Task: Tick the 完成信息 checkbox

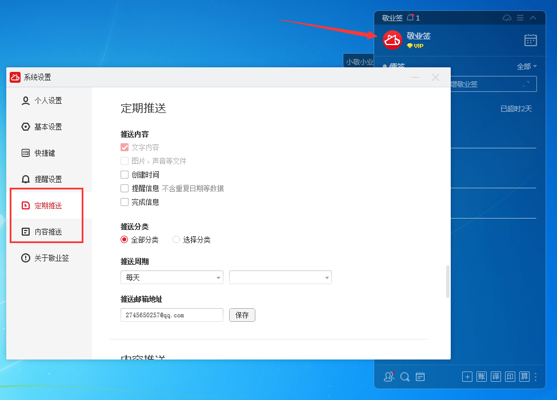Action: click(x=125, y=202)
